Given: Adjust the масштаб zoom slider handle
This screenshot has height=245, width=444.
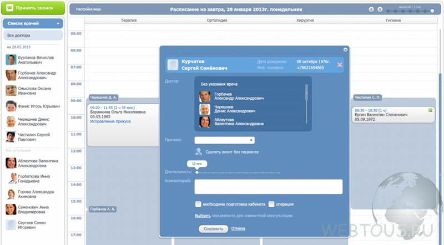Looking at the screenshot, I should [432, 11].
